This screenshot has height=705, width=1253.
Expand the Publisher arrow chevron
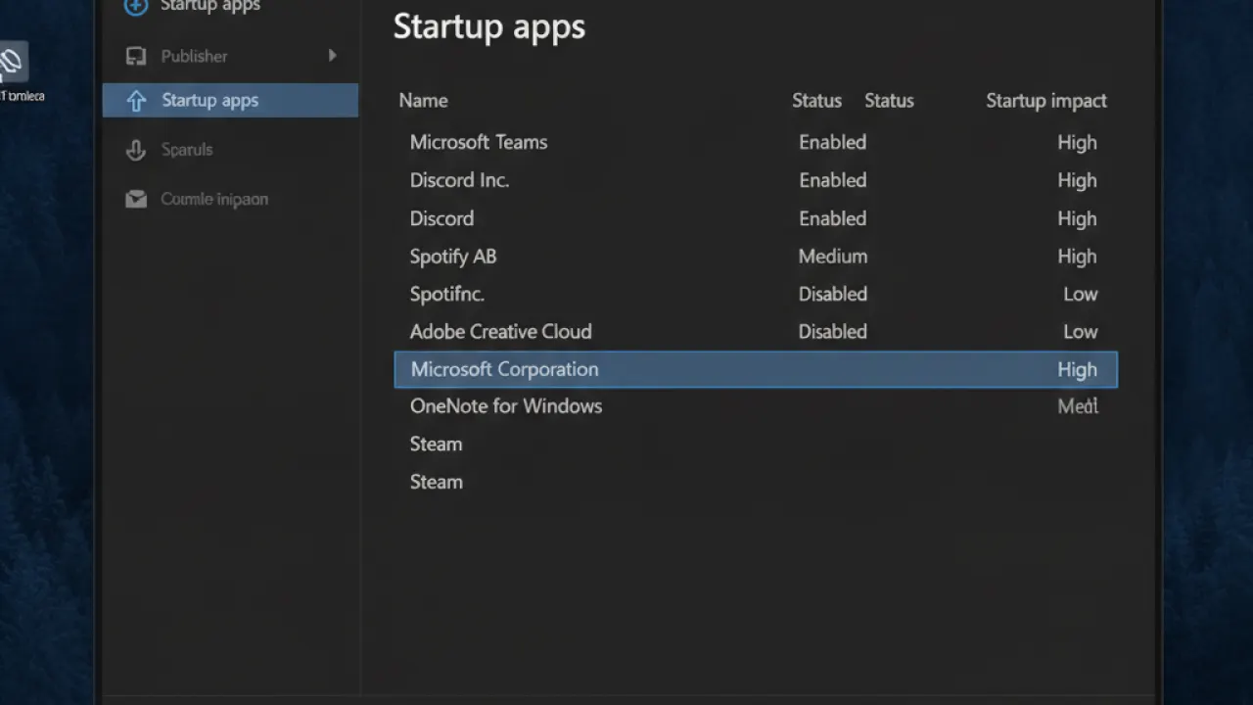pos(333,56)
